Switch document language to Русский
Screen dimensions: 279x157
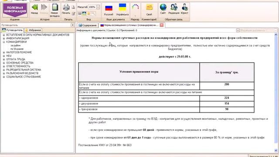pos(109,10)
